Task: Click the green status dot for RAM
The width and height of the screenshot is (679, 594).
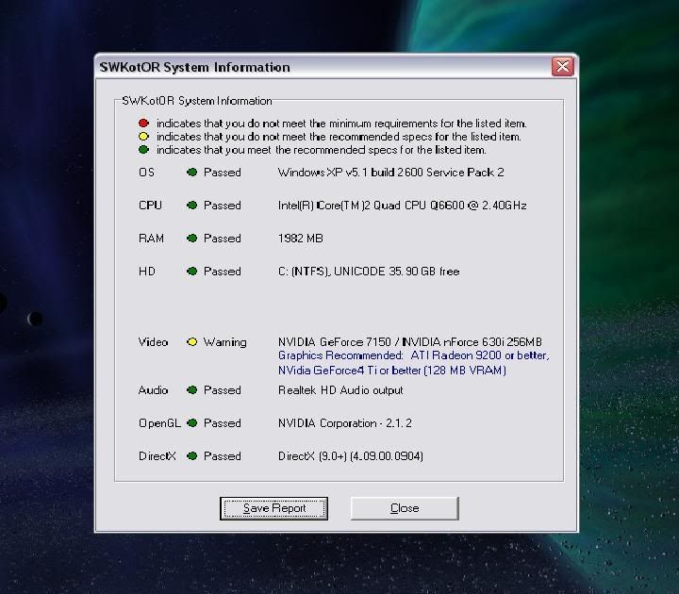Action: point(191,239)
